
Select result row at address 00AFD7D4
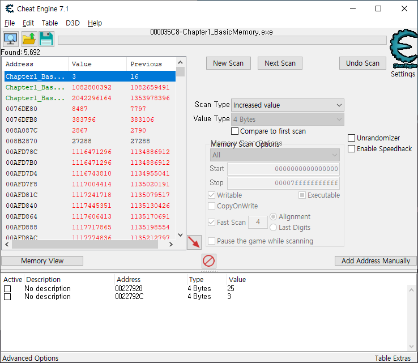coord(90,173)
